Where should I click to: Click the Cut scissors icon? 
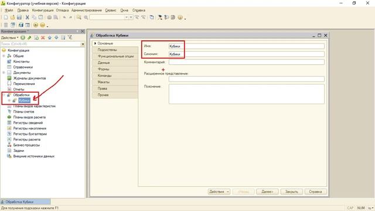click(28, 17)
